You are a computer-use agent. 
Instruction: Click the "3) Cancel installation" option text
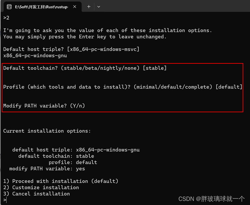point(36,194)
